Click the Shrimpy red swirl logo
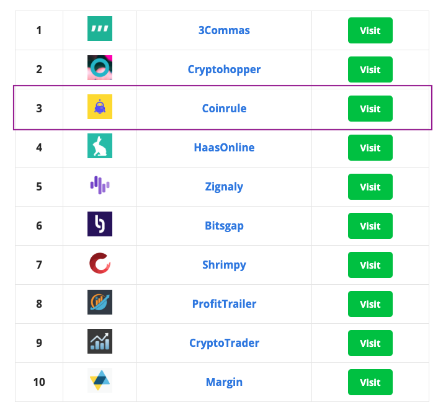The width and height of the screenshot is (438, 407). (100, 263)
